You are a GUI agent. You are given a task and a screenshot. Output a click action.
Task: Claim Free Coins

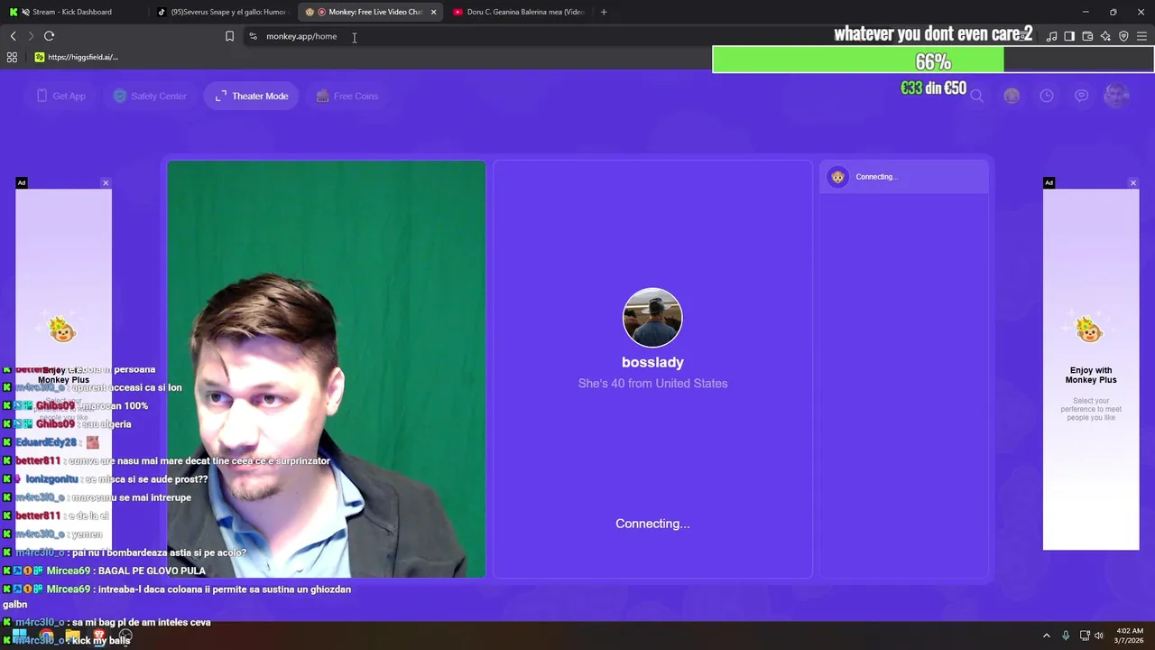pyautogui.click(x=347, y=96)
